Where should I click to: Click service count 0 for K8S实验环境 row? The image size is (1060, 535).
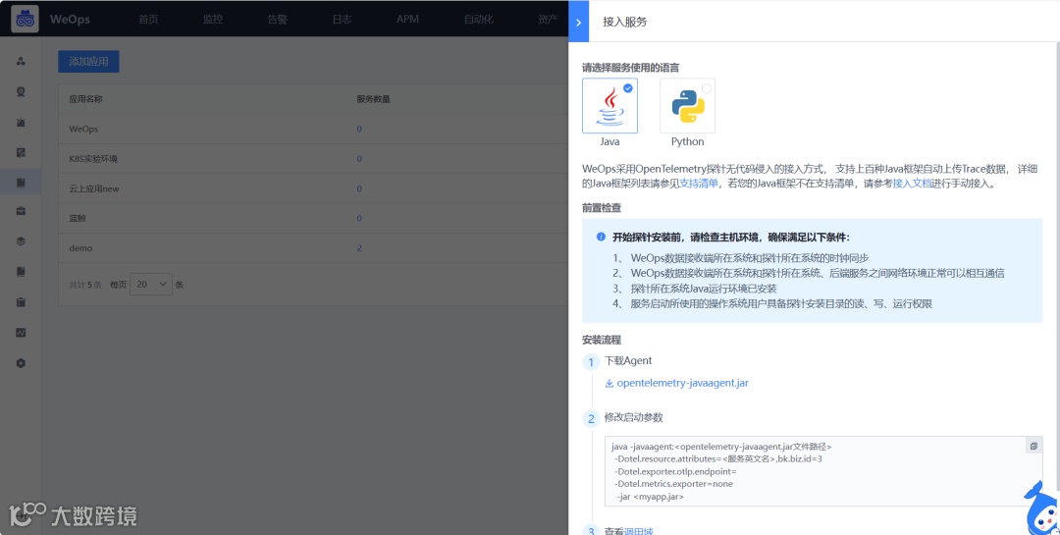tap(359, 159)
